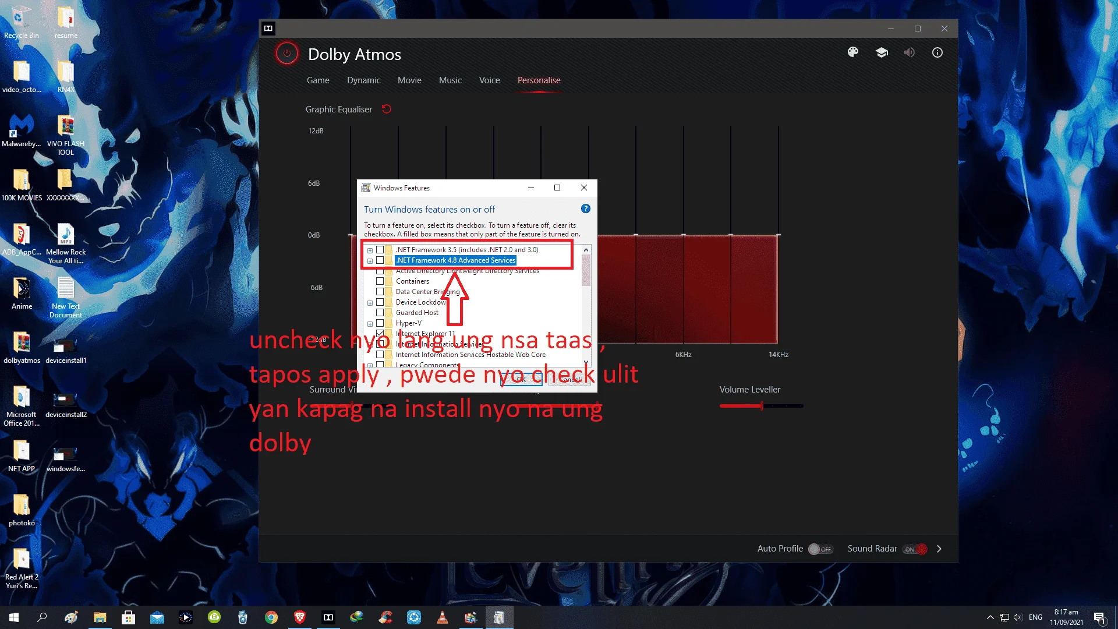The height and width of the screenshot is (629, 1118).
Task: Expand the Hyper-V tree node
Action: tap(370, 324)
